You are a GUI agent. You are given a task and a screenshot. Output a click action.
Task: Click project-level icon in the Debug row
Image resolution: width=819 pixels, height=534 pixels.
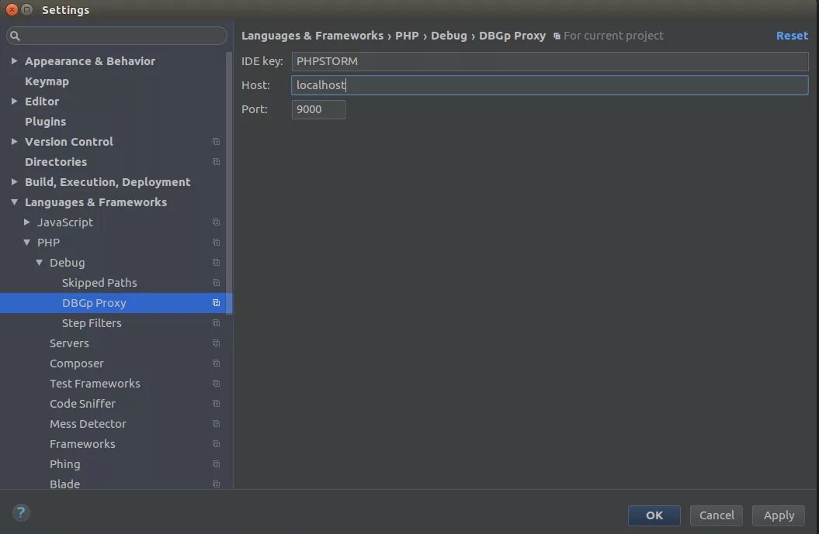(x=216, y=262)
